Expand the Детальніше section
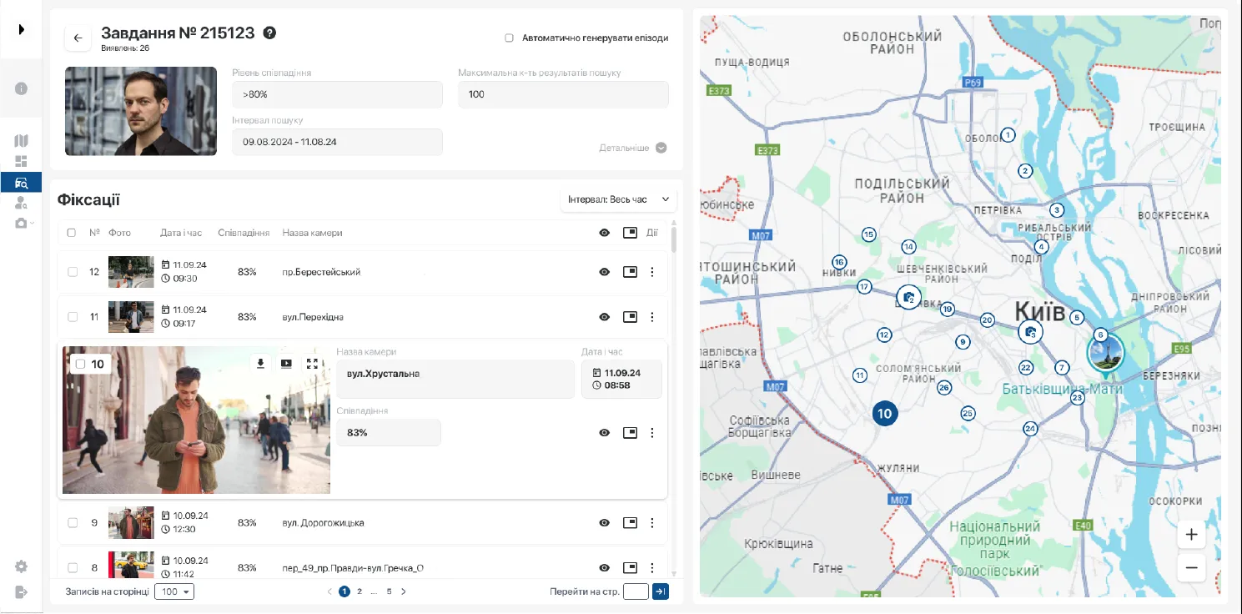Viewport: 1242px width, 614px height. coord(633,148)
